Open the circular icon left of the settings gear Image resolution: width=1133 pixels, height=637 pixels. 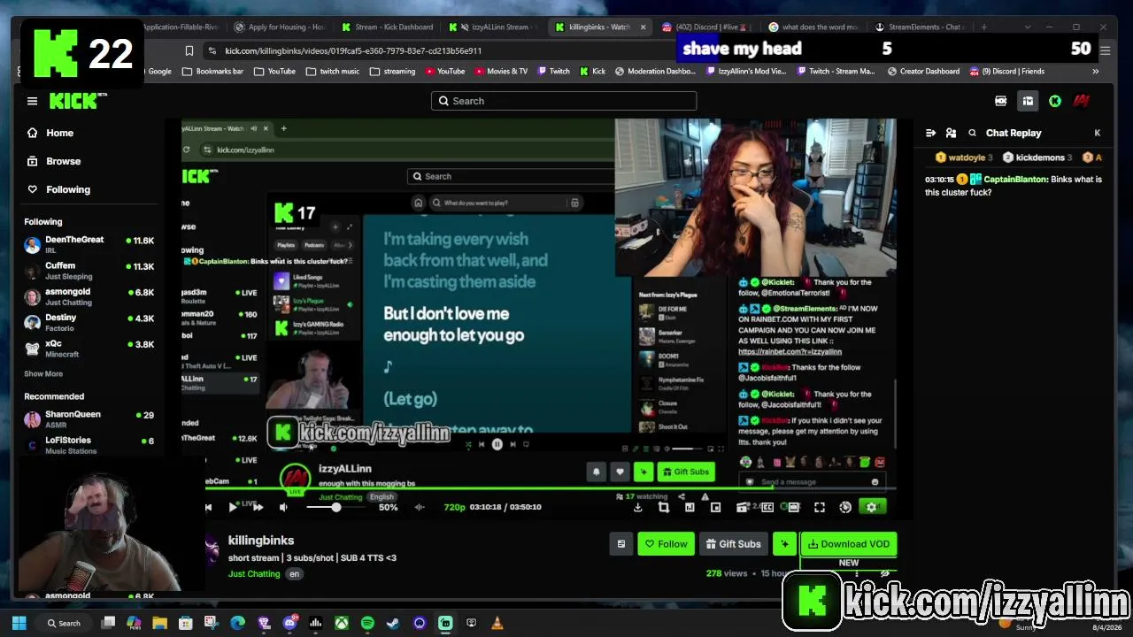845,507
